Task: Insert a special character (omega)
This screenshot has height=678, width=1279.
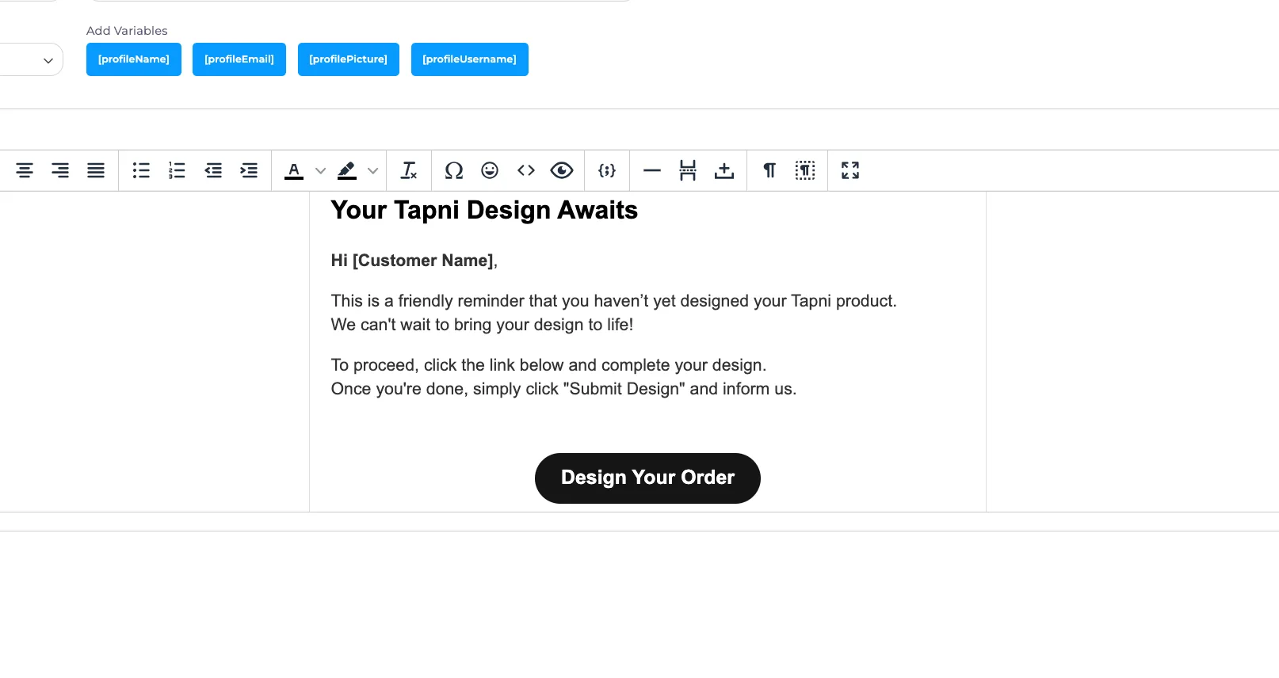Action: [454, 170]
